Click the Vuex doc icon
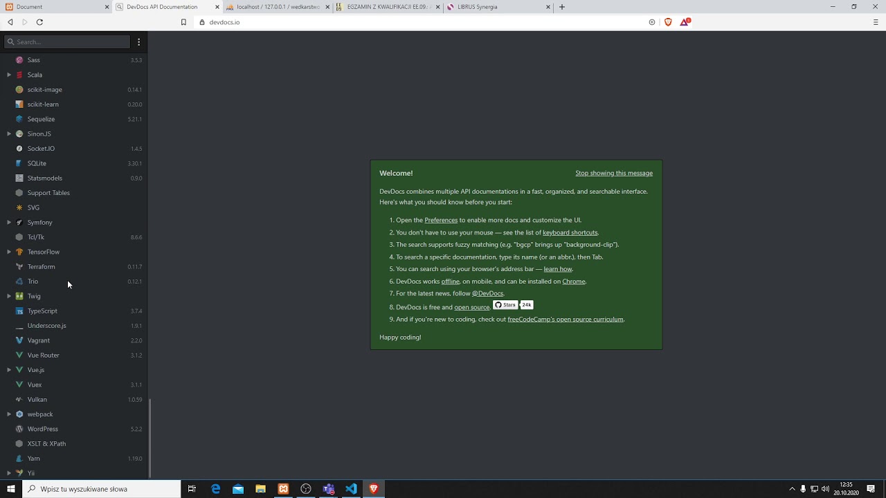Viewport: 886px width, 498px height. tap(19, 385)
